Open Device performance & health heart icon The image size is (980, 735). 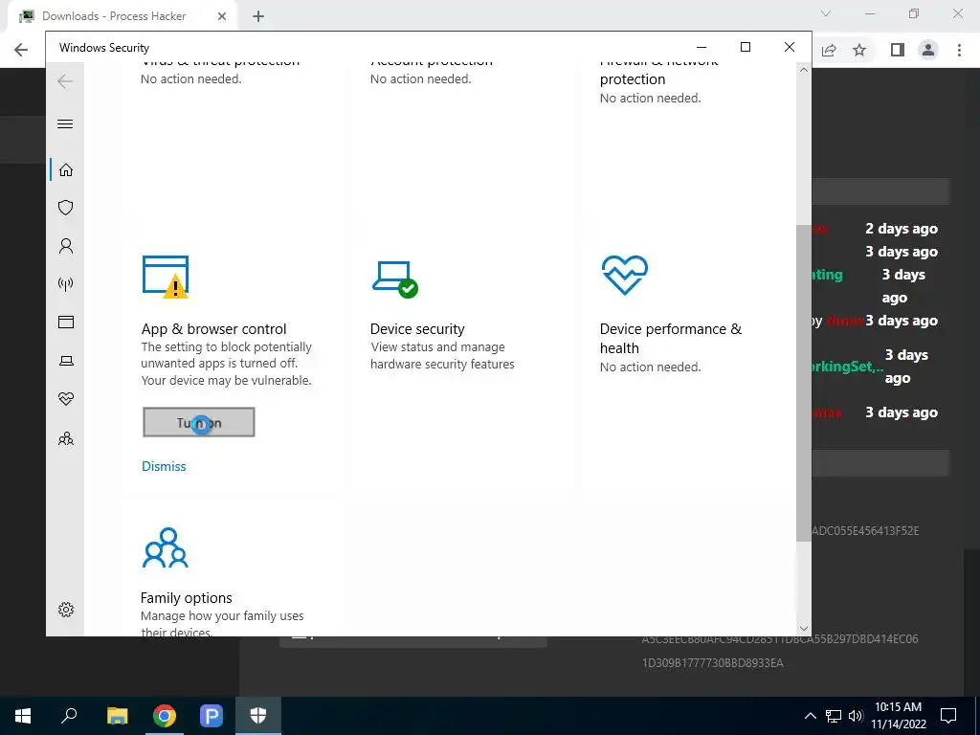pos(624,275)
